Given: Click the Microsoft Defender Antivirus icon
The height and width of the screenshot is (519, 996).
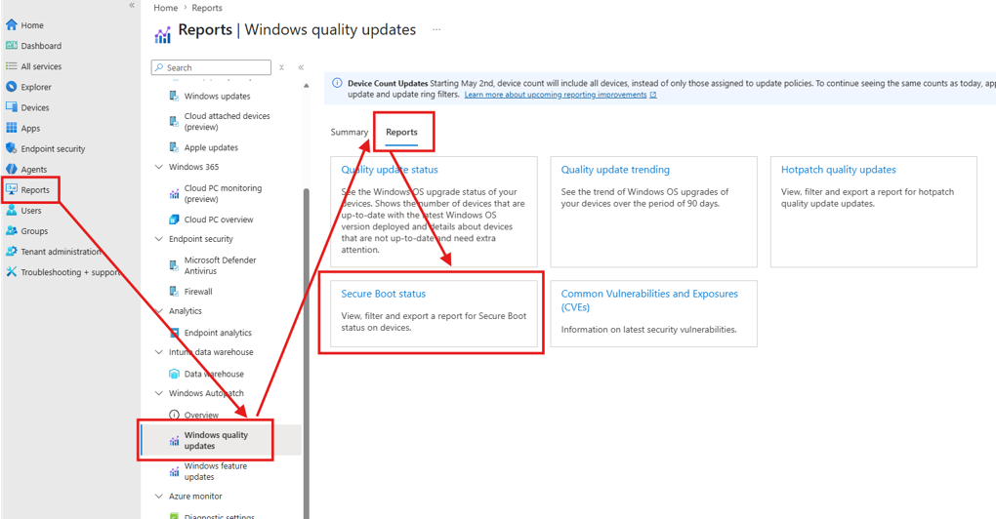Looking at the screenshot, I should (x=174, y=265).
